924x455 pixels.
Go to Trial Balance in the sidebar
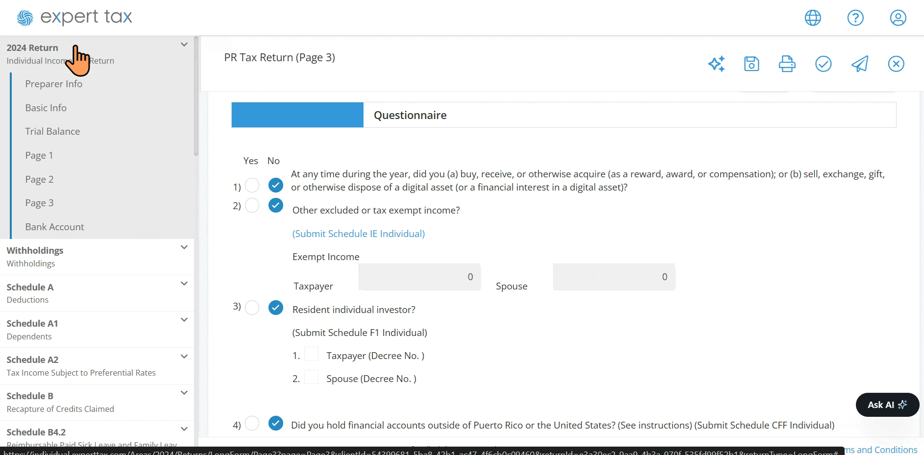coord(52,131)
